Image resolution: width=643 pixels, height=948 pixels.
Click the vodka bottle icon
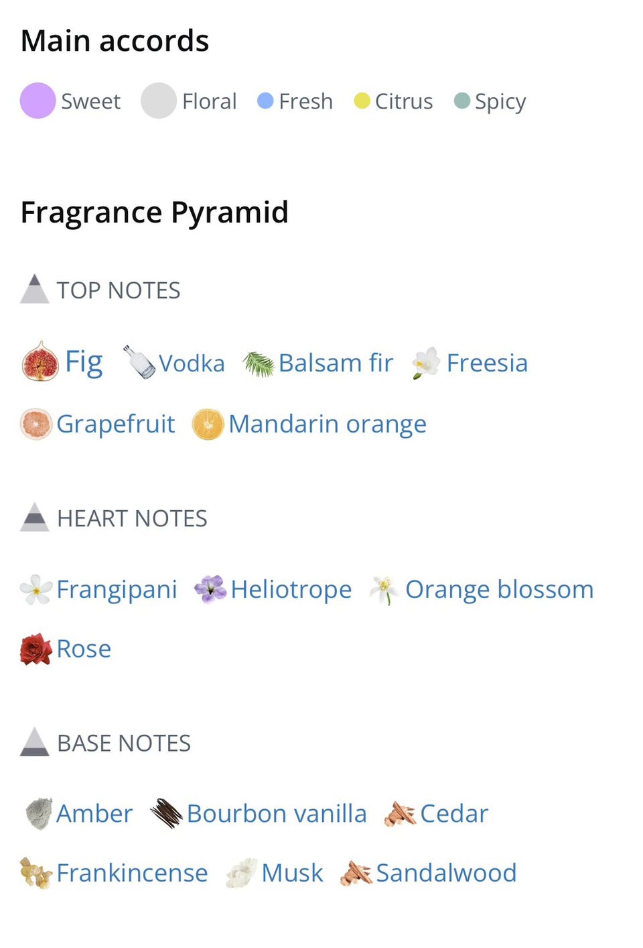[x=139, y=362]
